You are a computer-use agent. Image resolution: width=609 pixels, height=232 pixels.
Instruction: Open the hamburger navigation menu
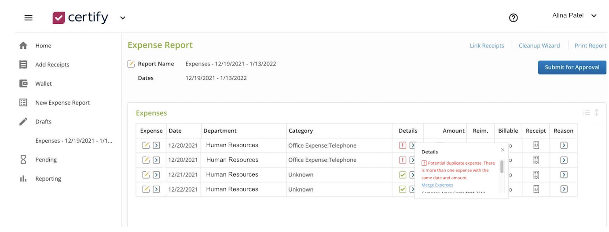pyautogui.click(x=29, y=18)
